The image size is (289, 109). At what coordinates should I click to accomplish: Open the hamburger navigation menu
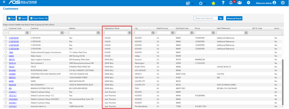(x=4, y=2)
